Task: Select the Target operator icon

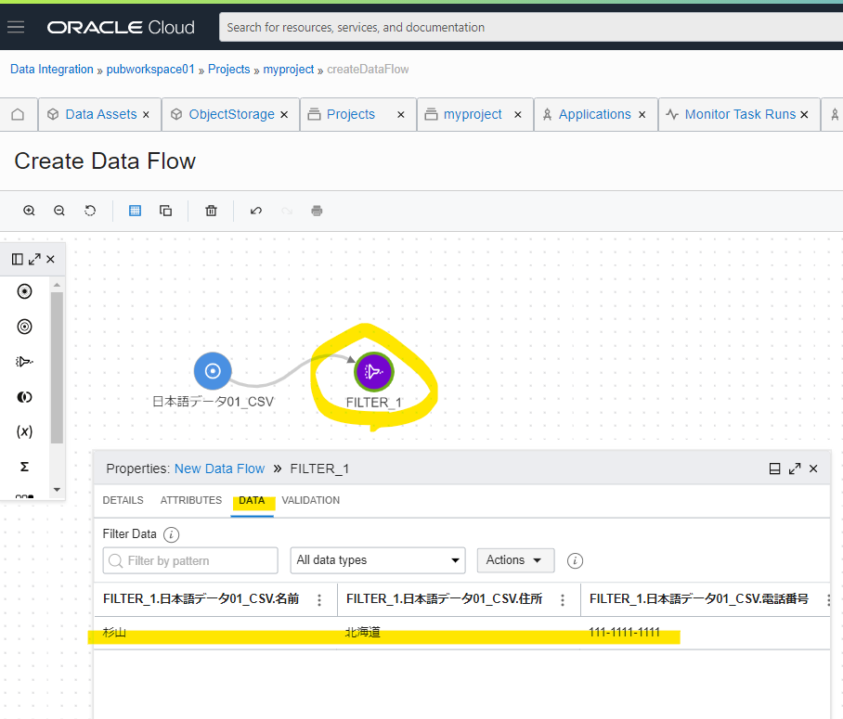Action: tap(25, 327)
